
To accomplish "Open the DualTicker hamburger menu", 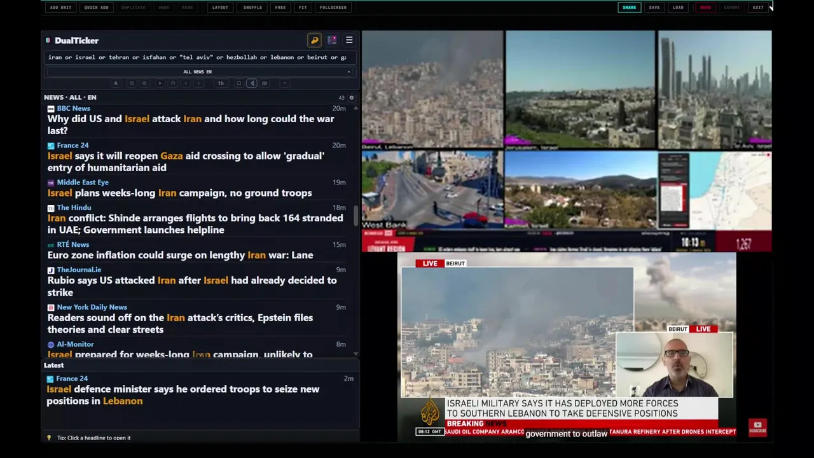I will click(x=349, y=40).
